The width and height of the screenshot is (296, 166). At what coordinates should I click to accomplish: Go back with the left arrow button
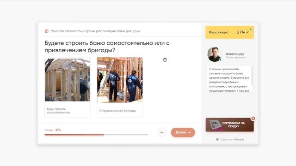click(x=162, y=132)
